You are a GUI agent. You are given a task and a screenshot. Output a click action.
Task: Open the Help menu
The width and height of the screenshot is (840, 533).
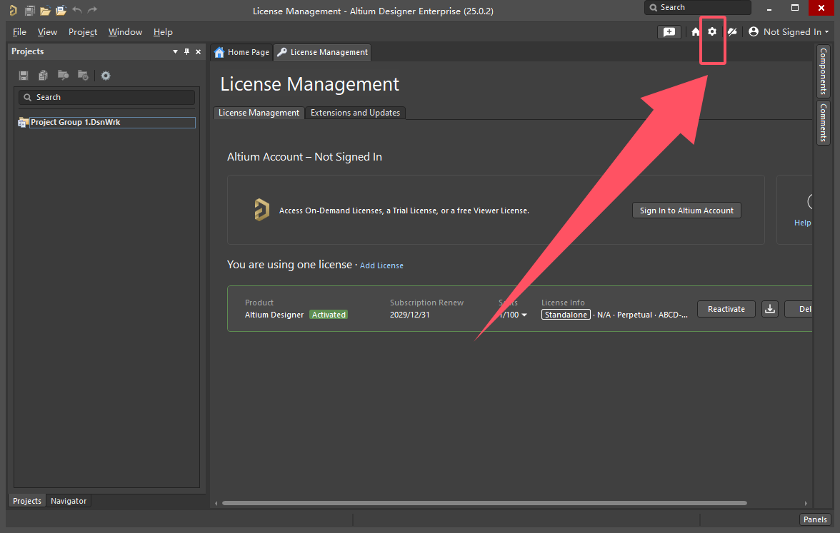coord(163,32)
